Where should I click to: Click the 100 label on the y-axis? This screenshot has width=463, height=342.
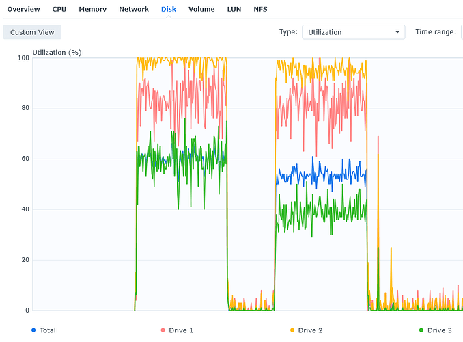(x=22, y=57)
